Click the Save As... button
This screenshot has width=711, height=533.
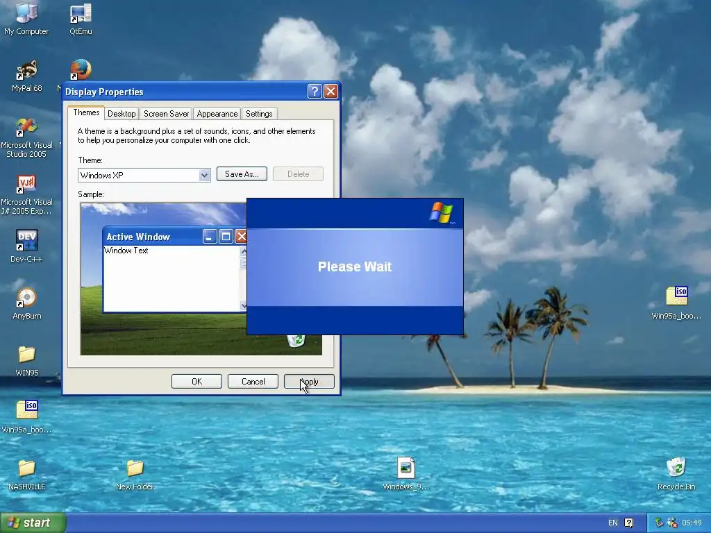click(x=242, y=174)
